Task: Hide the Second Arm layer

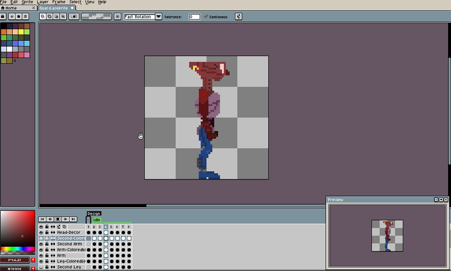Action: click(41, 244)
